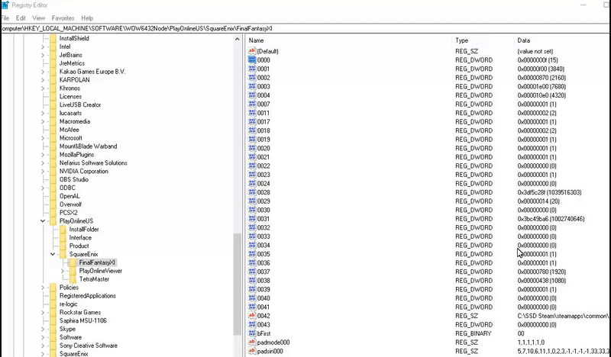The width and height of the screenshot is (611, 357).
Task: Expand the Khronos tree node
Action: pyautogui.click(x=43, y=88)
